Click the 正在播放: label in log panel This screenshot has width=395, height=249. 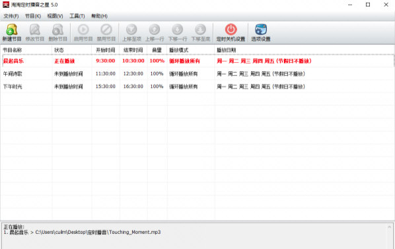tap(14, 227)
